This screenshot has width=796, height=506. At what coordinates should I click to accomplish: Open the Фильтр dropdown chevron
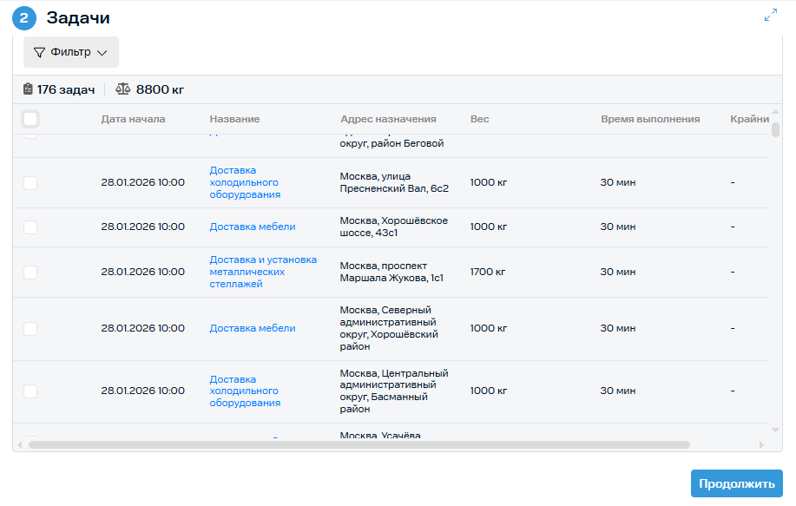point(102,53)
